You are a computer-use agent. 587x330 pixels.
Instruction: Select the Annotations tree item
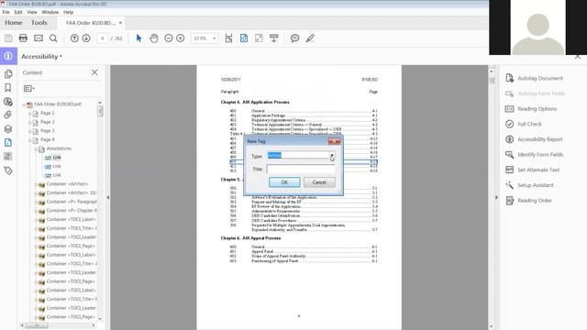coord(59,148)
